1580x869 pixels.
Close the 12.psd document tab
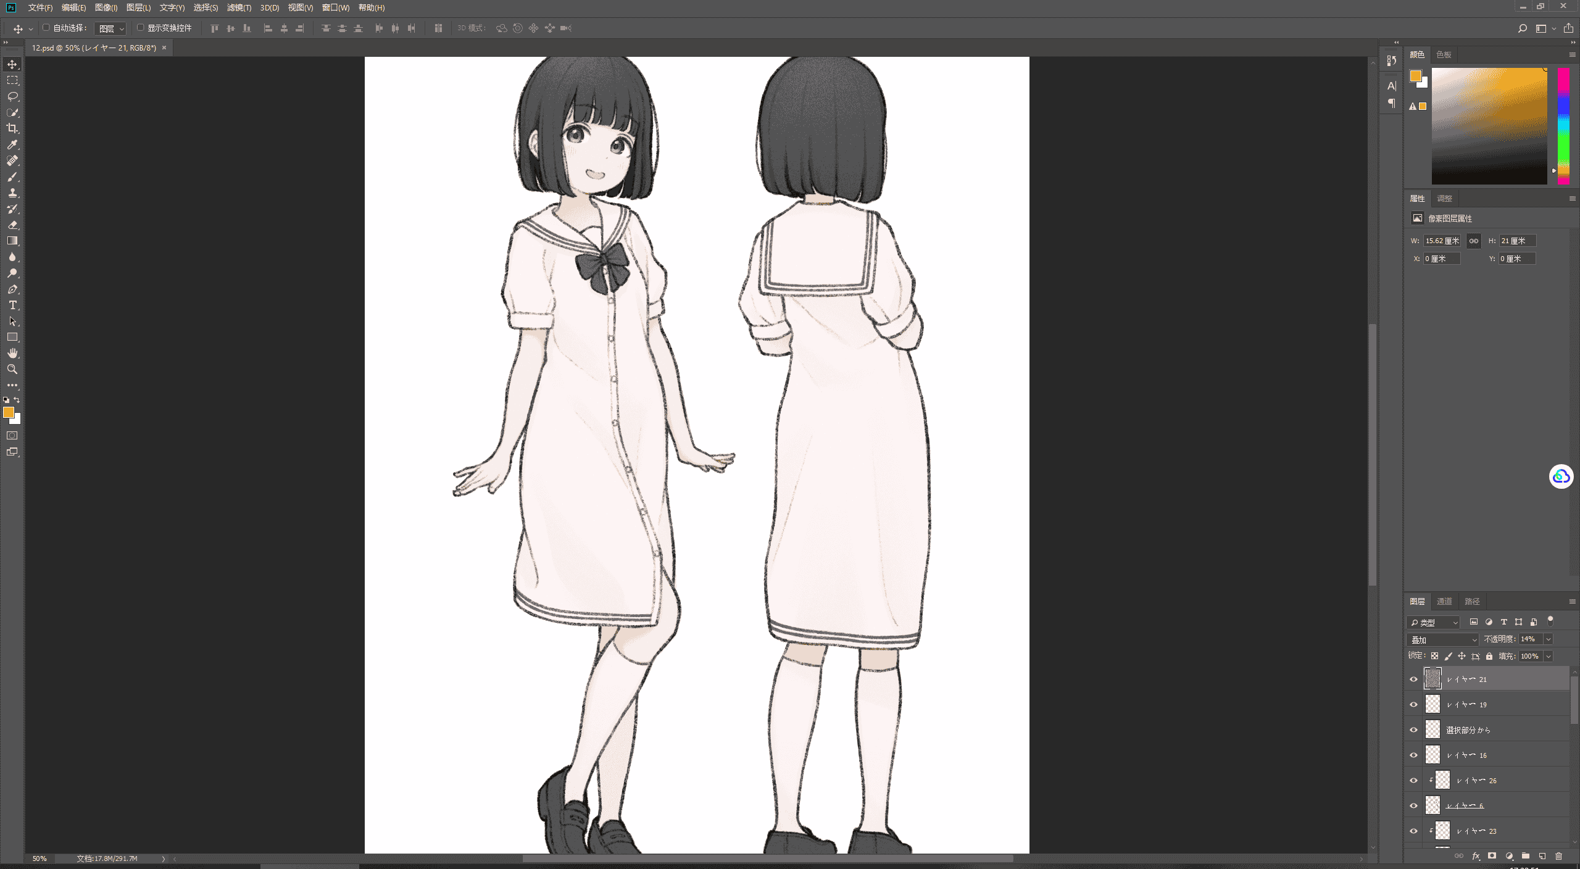pos(164,48)
